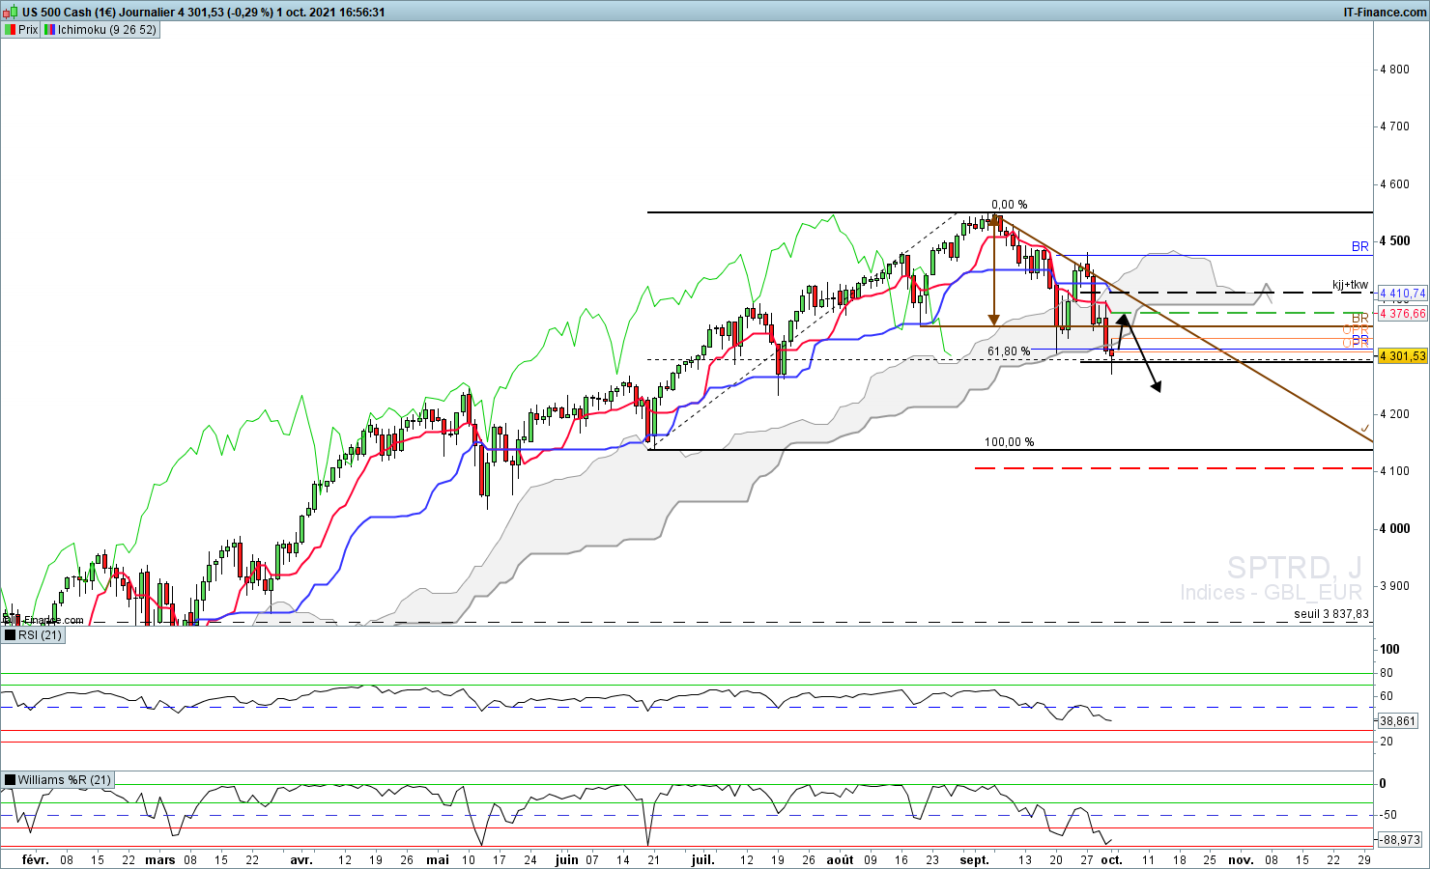The height and width of the screenshot is (869, 1430).
Task: Click the mars label on the time axis
Action: click(x=160, y=859)
